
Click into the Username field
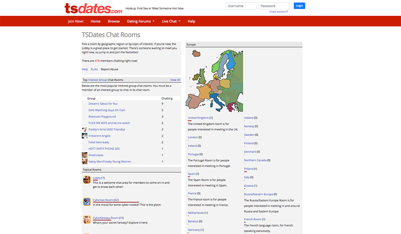coord(241,6)
